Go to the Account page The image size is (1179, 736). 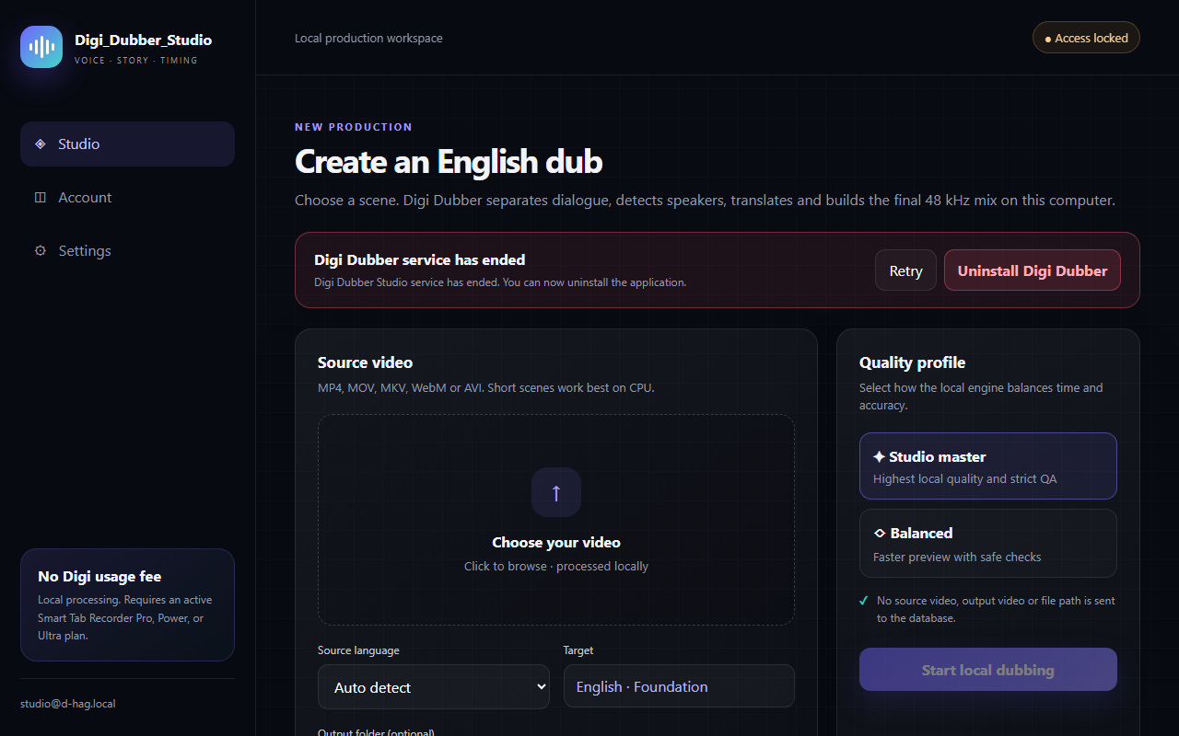127,197
